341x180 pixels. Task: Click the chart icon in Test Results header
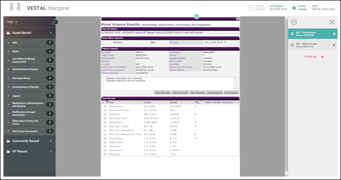coord(103,102)
